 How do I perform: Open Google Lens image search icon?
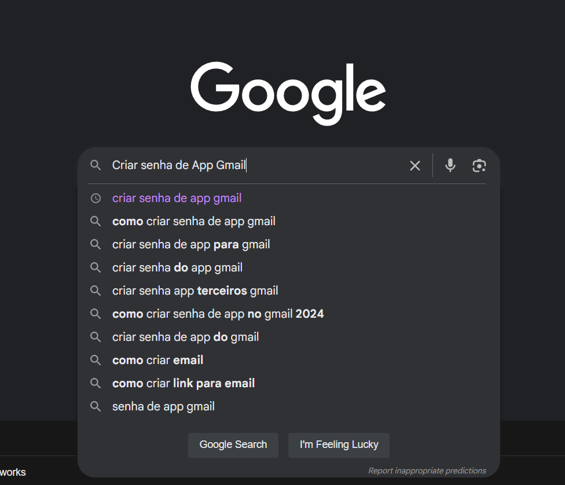click(x=479, y=166)
